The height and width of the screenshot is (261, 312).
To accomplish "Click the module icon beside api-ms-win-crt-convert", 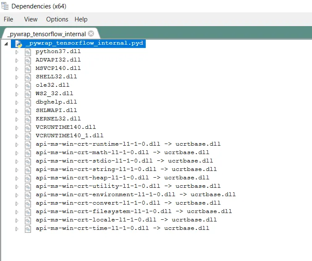I will (28, 203).
